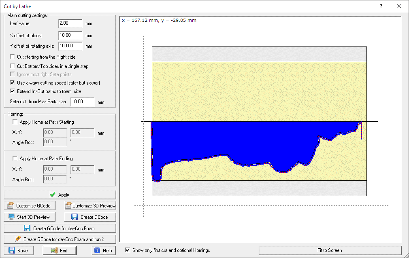Image resolution: width=409 pixels, height=258 pixels.
Task: Click the Create GCode floppy disk icon
Action: tap(75, 217)
